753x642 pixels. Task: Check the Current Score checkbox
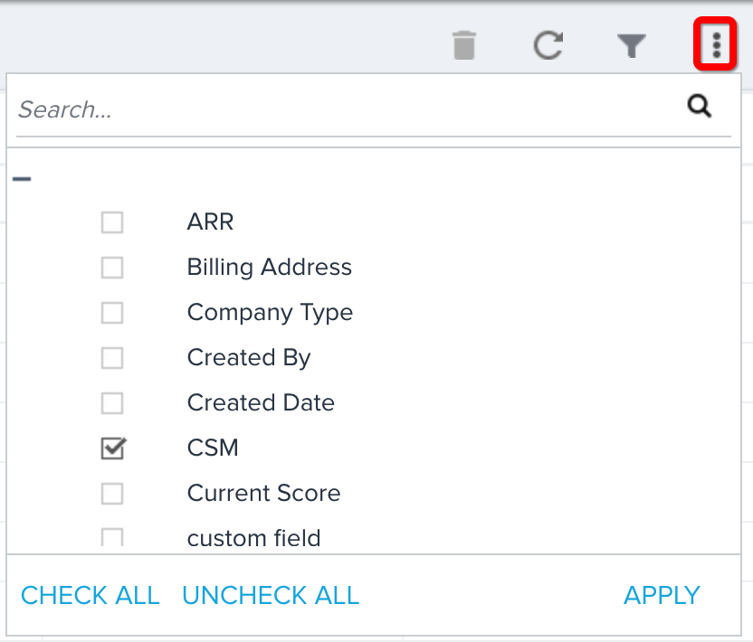(x=112, y=494)
